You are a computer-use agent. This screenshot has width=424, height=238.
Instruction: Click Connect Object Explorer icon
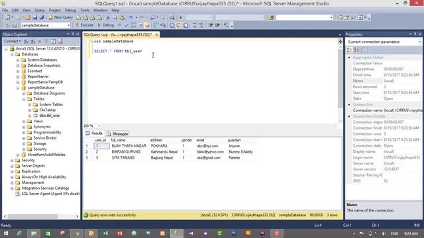(x=26, y=41)
